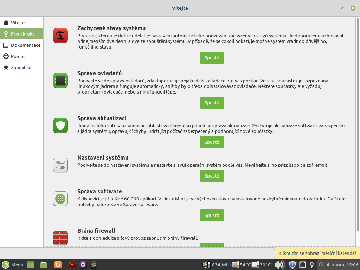Click the Timeshift icon for Zachycené stavy systému

[60, 36]
